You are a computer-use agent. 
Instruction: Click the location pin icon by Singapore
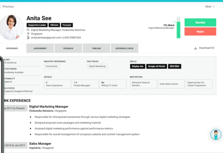(28, 34)
